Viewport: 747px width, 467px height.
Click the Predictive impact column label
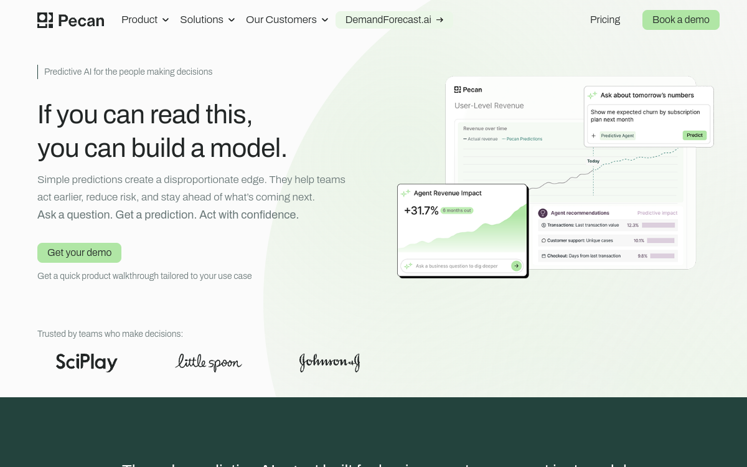click(657, 213)
